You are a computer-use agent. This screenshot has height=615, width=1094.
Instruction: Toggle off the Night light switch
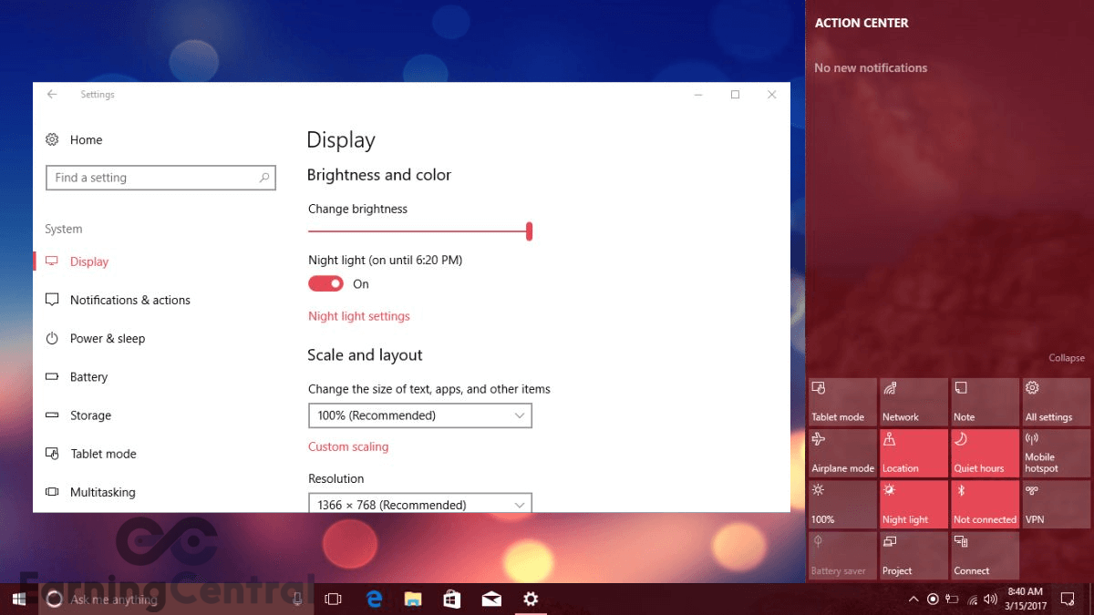[x=325, y=283]
